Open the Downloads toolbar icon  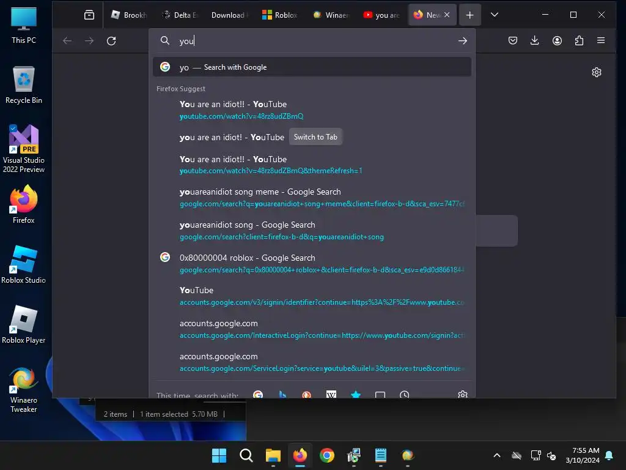tap(534, 40)
